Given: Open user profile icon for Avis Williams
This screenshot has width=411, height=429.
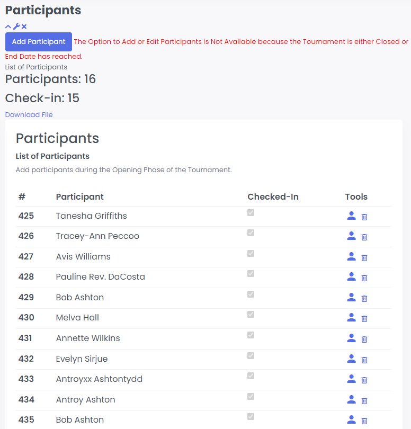Looking at the screenshot, I should (x=351, y=256).
